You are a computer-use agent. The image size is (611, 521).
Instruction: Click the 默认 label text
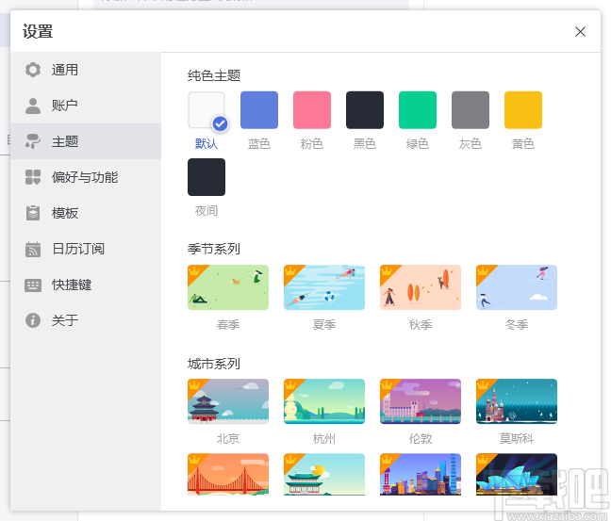tap(206, 144)
